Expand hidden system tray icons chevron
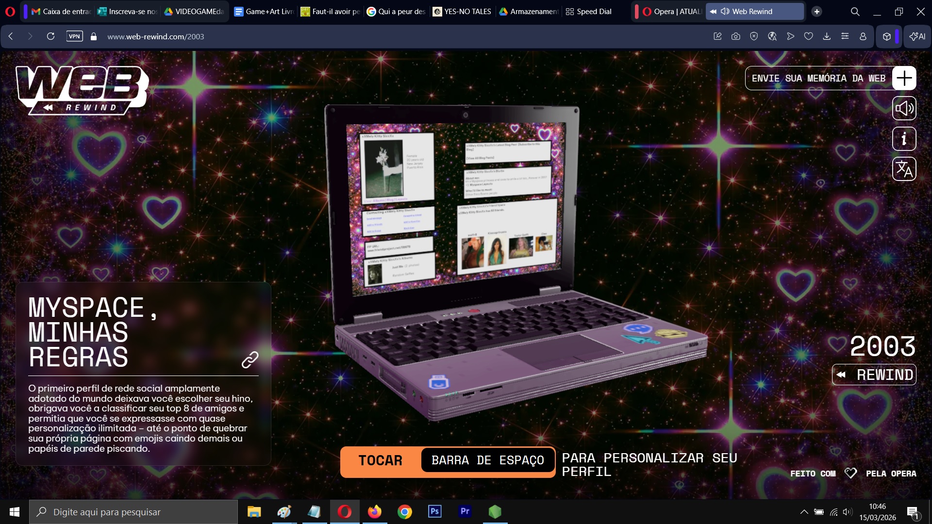932x524 pixels. pos(804,512)
